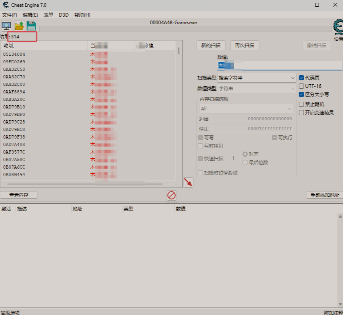343x315 pixels.
Task: Select result address 09FC0269
Action: pyautogui.click(x=14, y=62)
